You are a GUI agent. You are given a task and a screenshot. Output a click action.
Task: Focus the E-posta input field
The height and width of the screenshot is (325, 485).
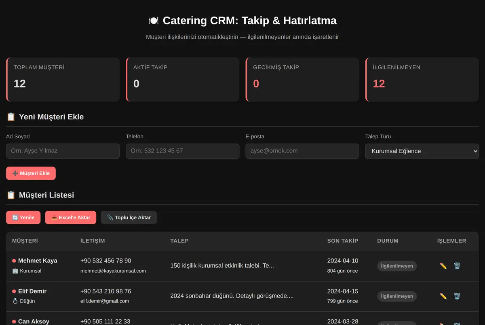click(x=302, y=151)
